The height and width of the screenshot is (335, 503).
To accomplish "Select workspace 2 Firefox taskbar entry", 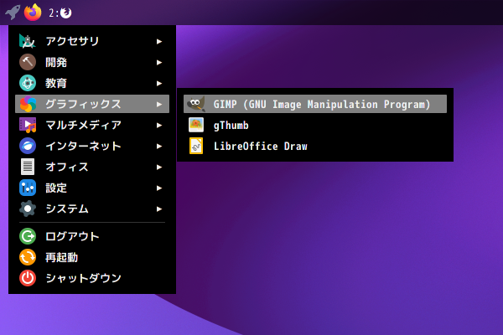I will [60, 13].
